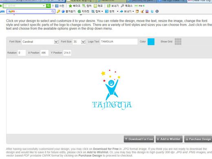Click the Add to Wishlist button

[169, 139]
